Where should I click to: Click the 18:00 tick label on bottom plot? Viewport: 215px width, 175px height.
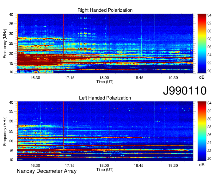click(x=104, y=165)
